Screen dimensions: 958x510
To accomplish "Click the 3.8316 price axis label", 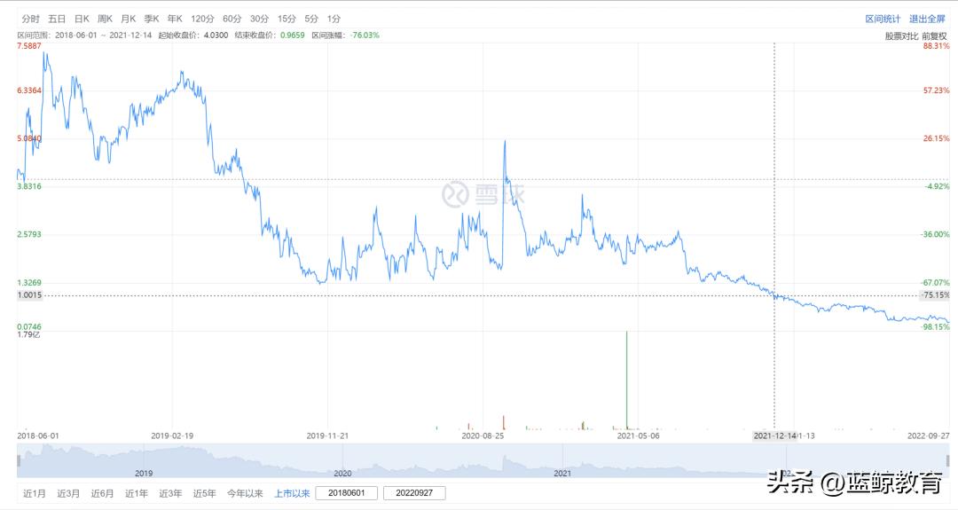I will pyautogui.click(x=29, y=186).
